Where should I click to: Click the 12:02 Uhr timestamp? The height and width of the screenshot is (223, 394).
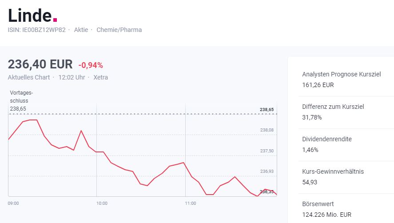pyautogui.click(x=72, y=77)
